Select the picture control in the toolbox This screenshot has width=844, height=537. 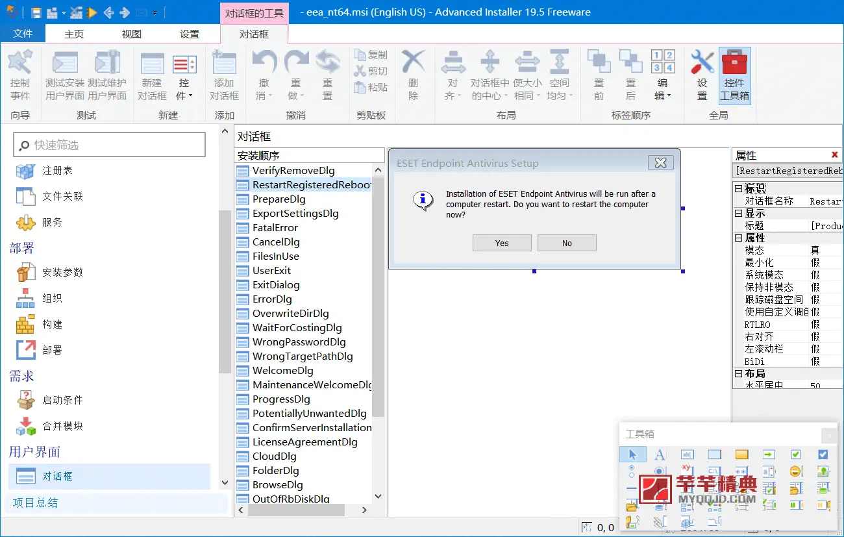[823, 471]
